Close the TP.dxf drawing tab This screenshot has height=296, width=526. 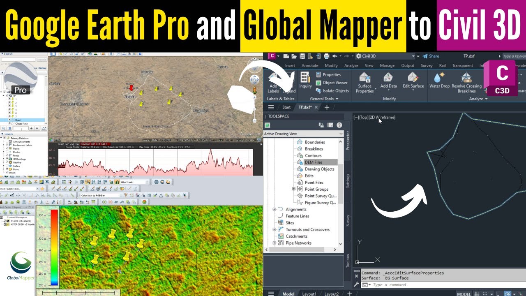(x=316, y=107)
